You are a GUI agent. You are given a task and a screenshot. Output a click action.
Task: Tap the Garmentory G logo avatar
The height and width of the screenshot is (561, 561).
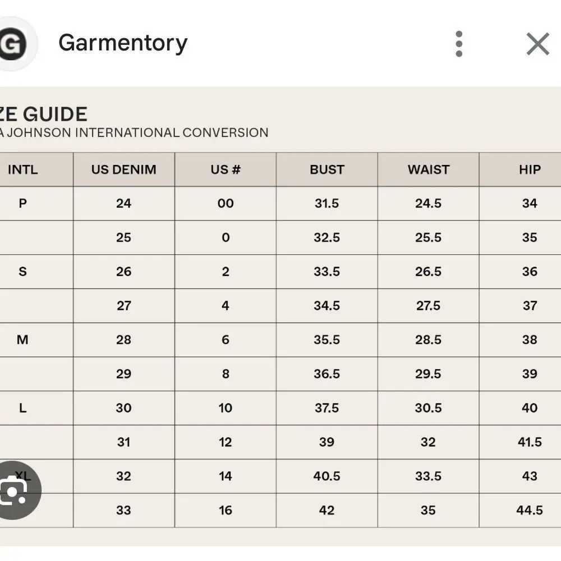tap(13, 44)
